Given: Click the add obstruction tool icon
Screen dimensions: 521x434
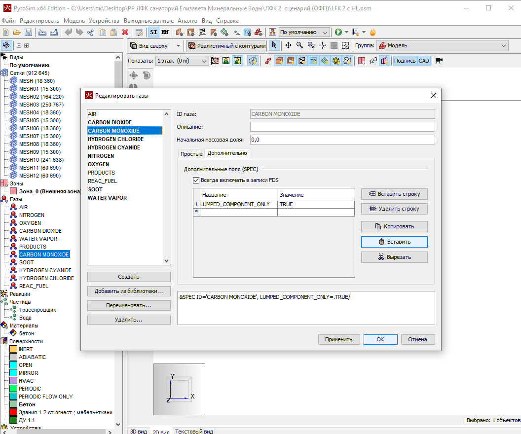Looking at the screenshot, I should click(x=180, y=32).
